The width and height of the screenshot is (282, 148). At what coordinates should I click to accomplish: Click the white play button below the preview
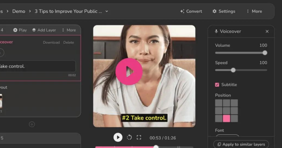point(118,137)
